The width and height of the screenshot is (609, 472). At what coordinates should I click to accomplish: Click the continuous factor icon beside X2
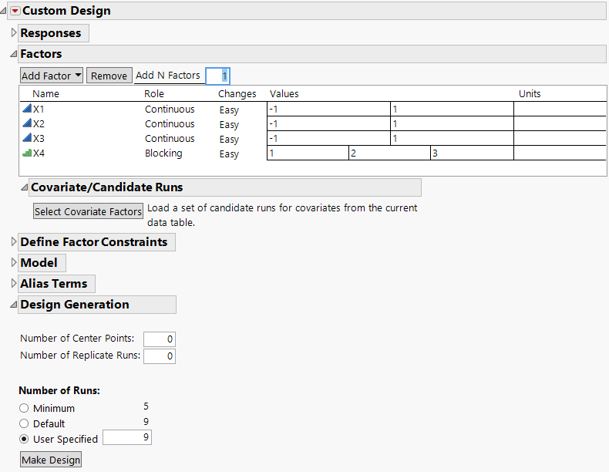click(27, 124)
